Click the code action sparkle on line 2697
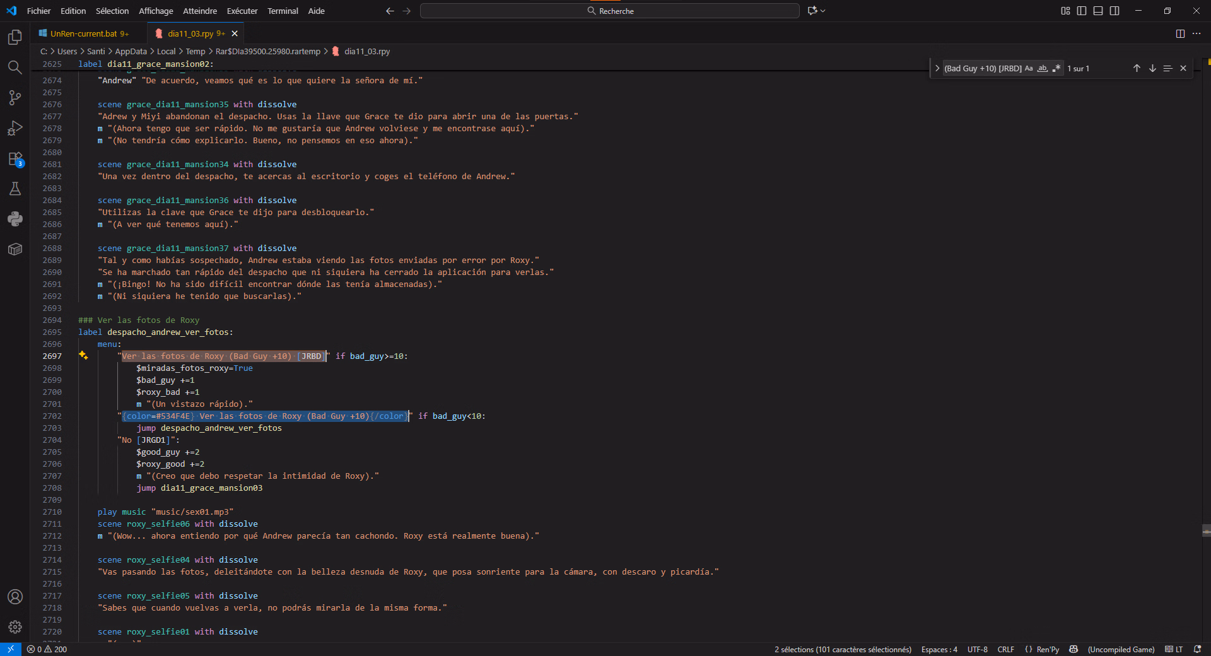This screenshot has height=656, width=1211. tap(83, 356)
